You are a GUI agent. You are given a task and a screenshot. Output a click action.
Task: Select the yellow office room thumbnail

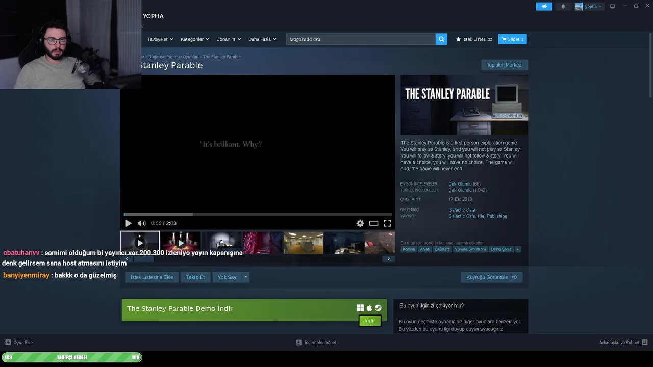(x=304, y=243)
